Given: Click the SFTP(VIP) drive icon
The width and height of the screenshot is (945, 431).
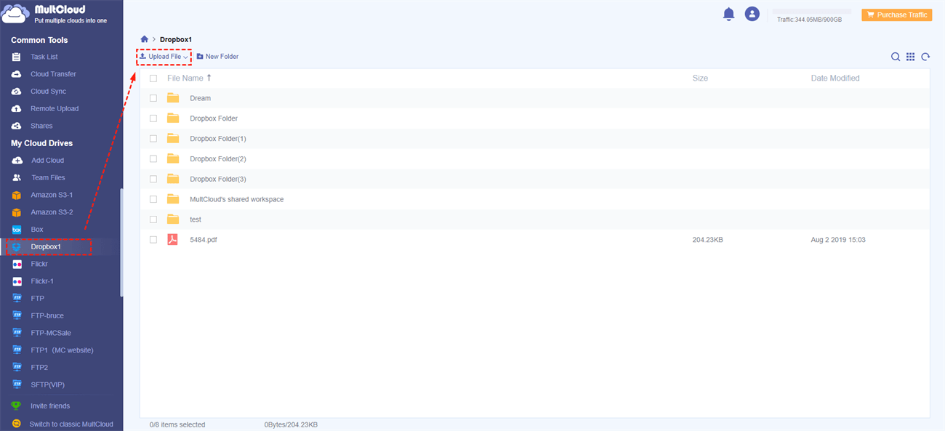Looking at the screenshot, I should tap(17, 384).
